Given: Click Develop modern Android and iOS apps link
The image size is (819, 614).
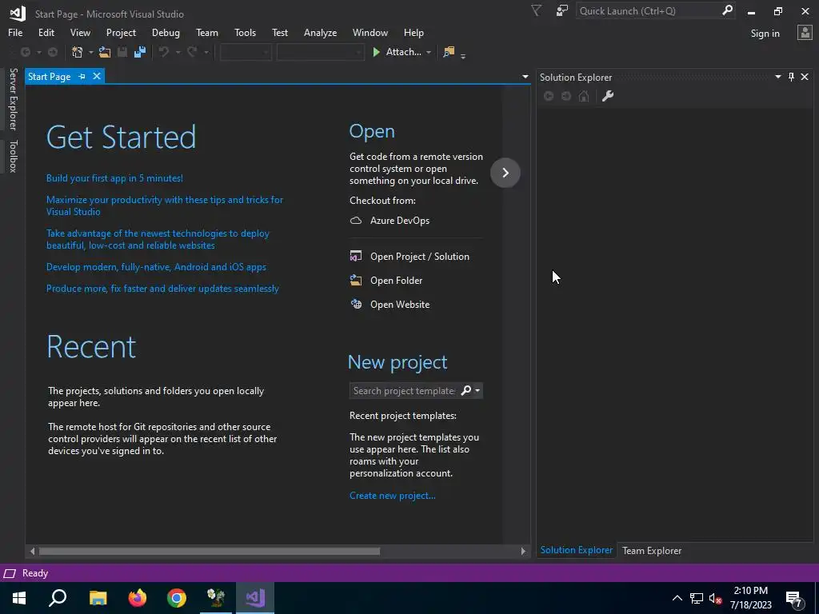Looking at the screenshot, I should [x=156, y=267].
